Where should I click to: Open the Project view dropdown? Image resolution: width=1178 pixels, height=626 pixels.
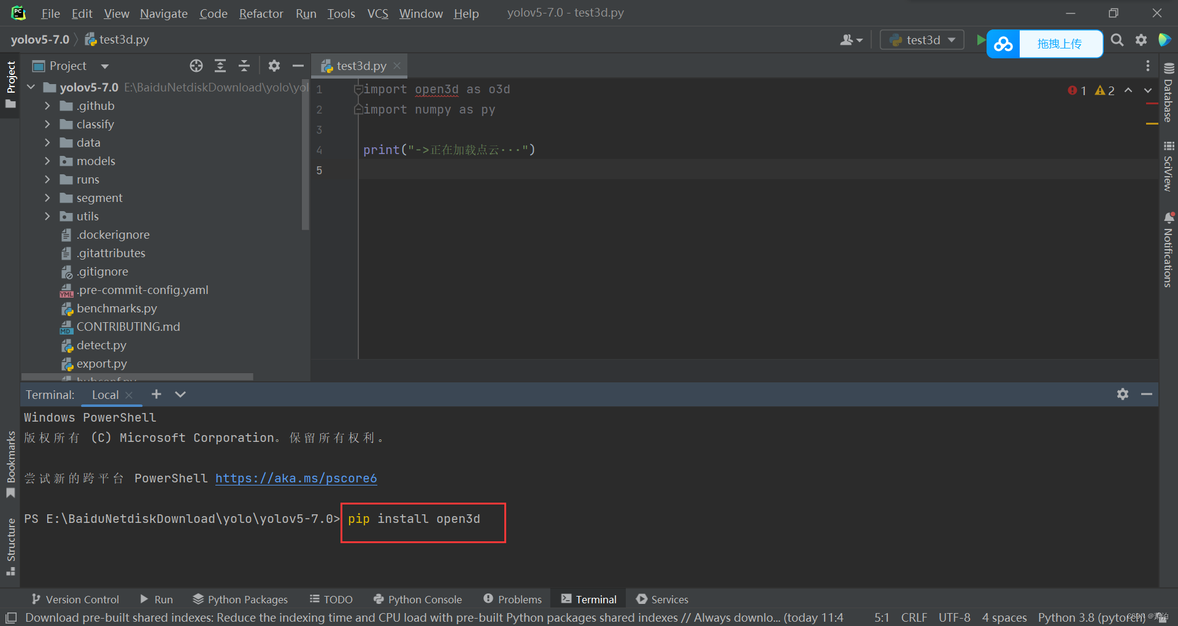[x=104, y=66]
